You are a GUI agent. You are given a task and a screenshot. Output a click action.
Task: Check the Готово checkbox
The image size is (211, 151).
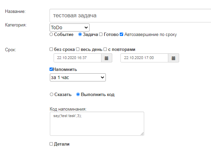pyautogui.click(x=101, y=34)
